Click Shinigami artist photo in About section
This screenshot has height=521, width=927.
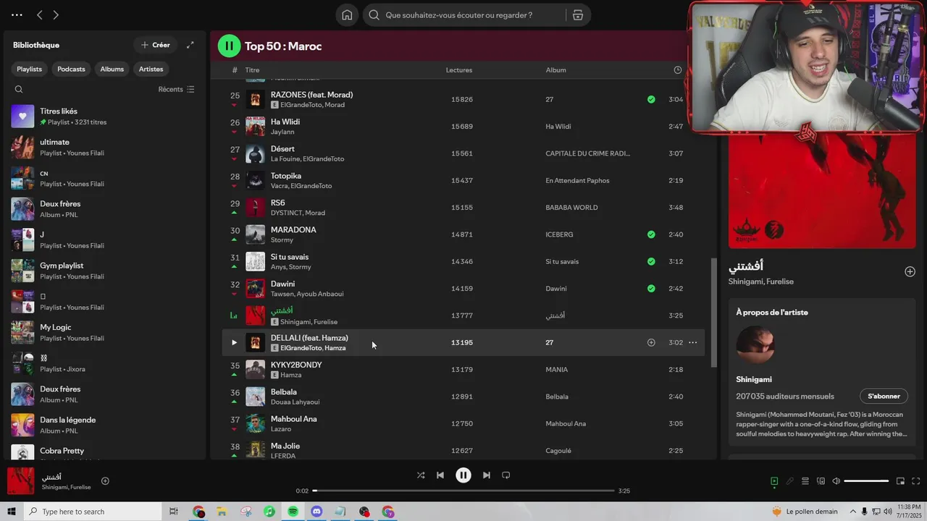755,346
